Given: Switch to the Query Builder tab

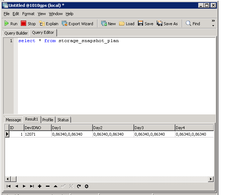Looking at the screenshot, I should point(16,33).
